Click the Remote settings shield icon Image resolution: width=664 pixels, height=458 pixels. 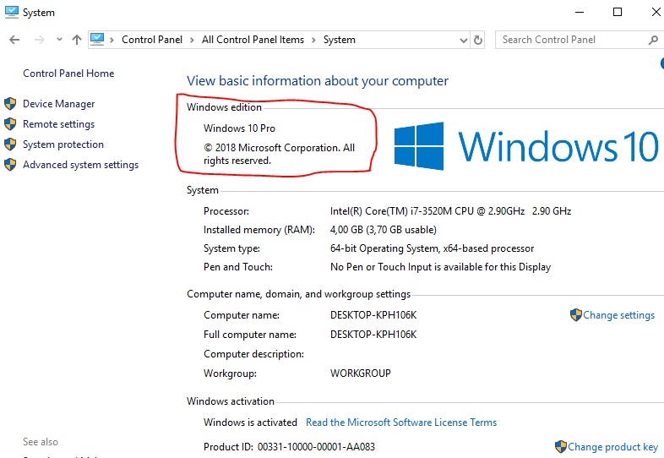[10, 124]
